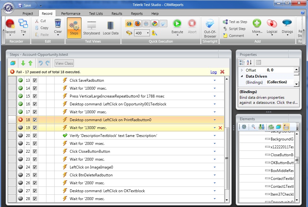Image resolution: width=308 pixels, height=207 pixels.
Task: Collapse the Data Driven property group
Action: coord(242,76)
